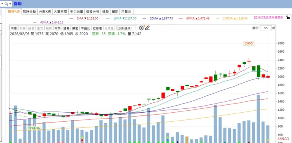Click the 2800 price axis label

tap(281, 43)
